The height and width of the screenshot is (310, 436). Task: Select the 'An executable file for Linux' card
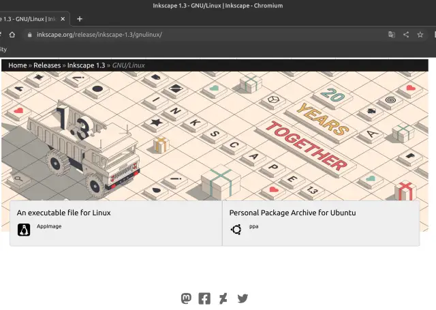tap(116, 223)
